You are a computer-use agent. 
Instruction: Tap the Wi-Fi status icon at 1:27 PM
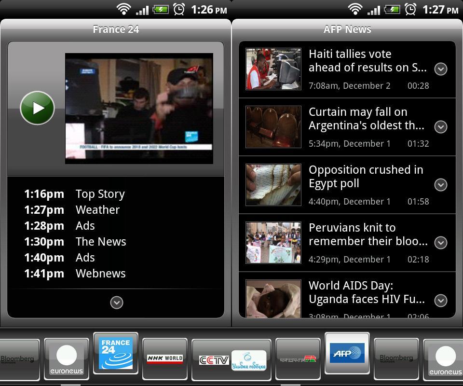(355, 9)
